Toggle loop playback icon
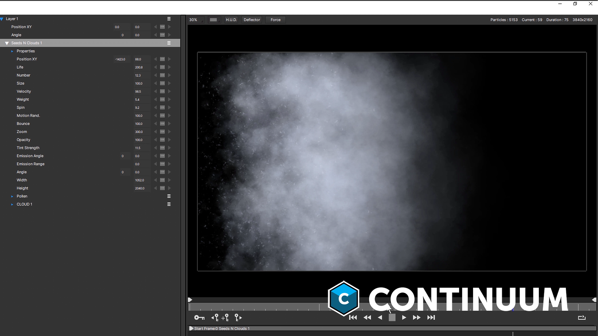Screen dimensions: 598x336 pyautogui.click(x=582, y=318)
